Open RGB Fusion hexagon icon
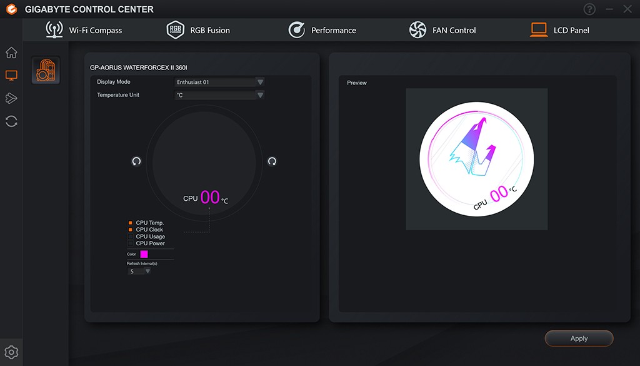This screenshot has width=640, height=366. [176, 30]
